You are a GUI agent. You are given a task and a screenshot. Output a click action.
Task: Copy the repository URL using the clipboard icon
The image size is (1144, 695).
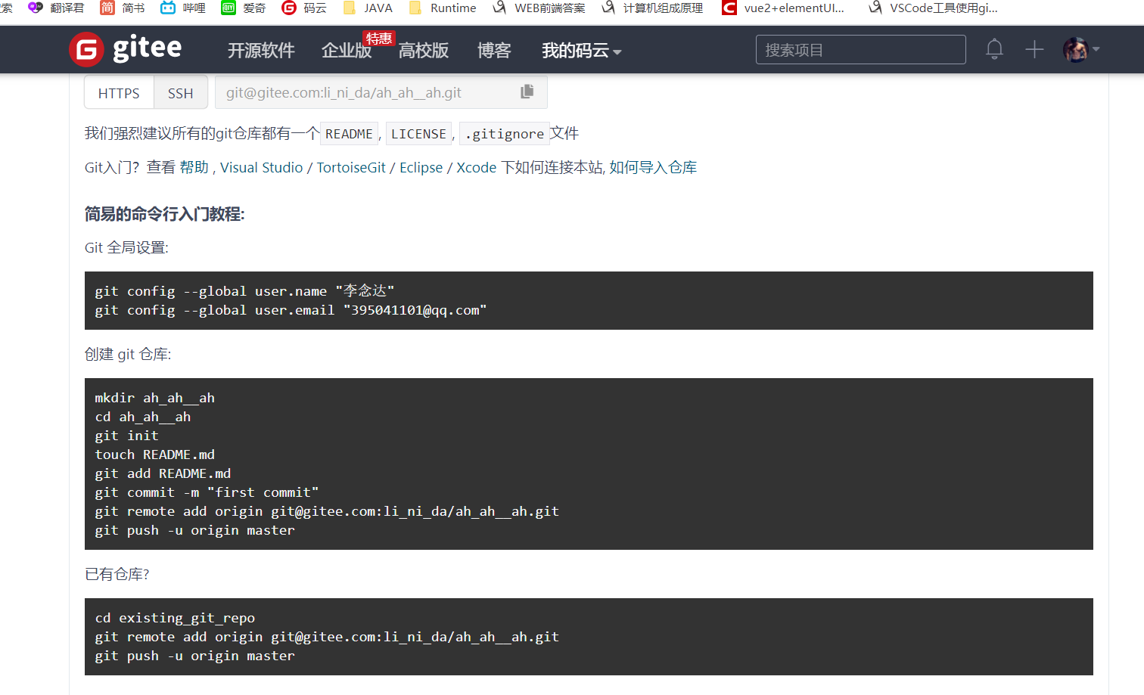click(x=527, y=91)
